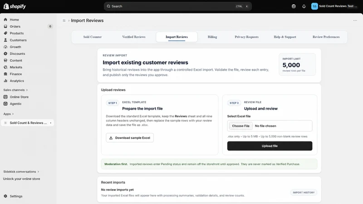The height and width of the screenshot is (204, 363).
Task: Click the SS store avatar
Action: point(314,6)
